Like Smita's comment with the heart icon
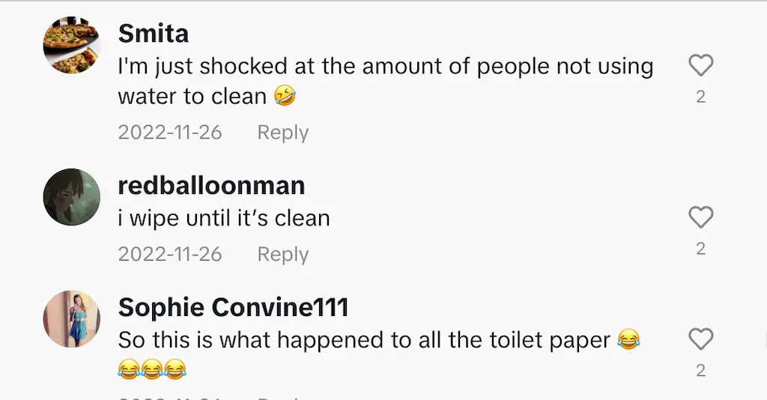The image size is (767, 400). pyautogui.click(x=700, y=67)
